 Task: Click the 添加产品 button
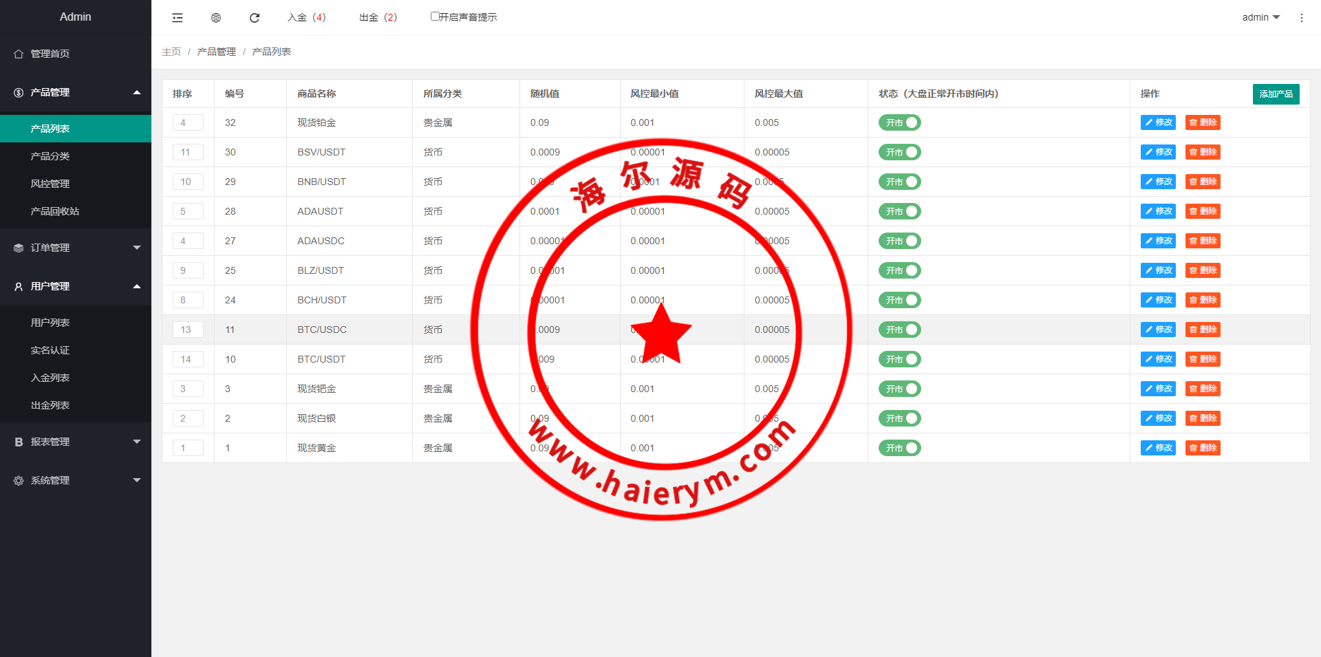pos(1276,94)
